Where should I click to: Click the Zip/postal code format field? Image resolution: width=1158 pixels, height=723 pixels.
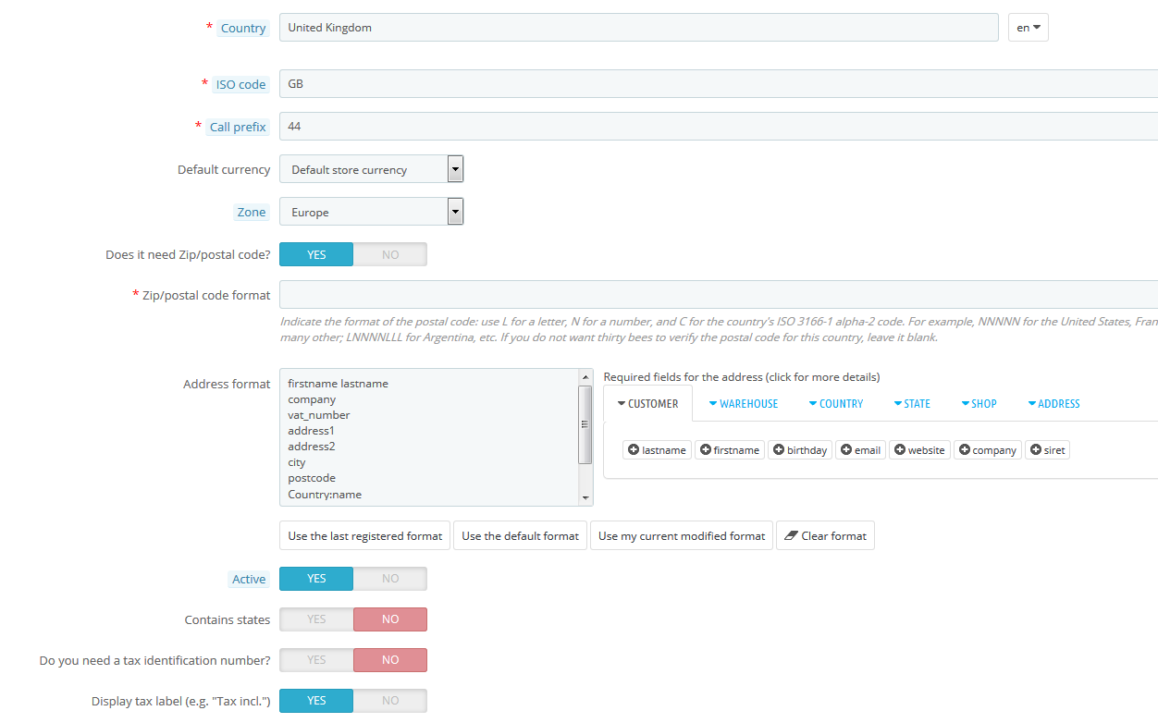coord(718,295)
